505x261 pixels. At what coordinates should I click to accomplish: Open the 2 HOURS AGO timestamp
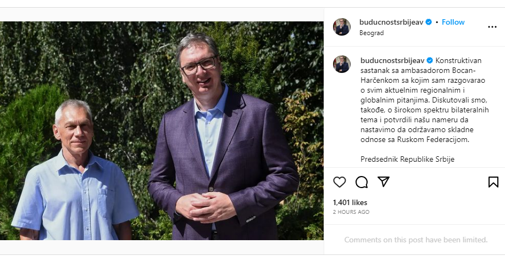pos(351,212)
